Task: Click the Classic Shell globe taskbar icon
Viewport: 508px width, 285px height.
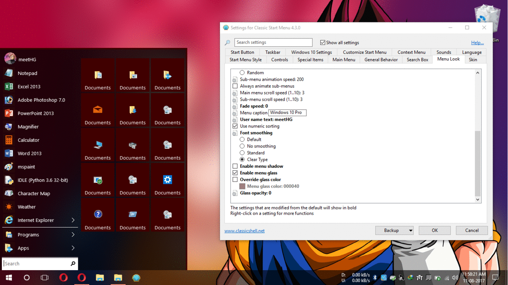Action: (136, 277)
